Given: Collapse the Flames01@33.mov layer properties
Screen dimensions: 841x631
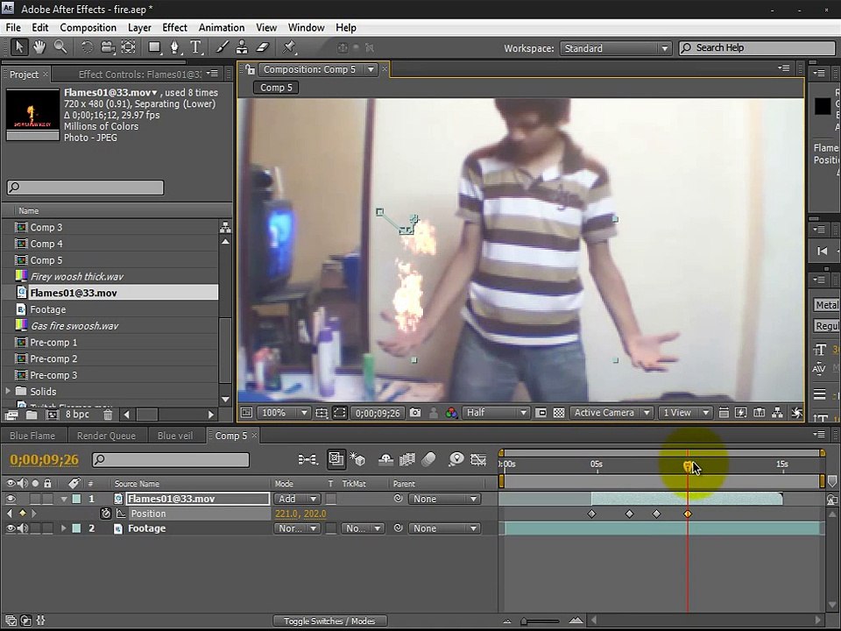Looking at the screenshot, I should (64, 499).
